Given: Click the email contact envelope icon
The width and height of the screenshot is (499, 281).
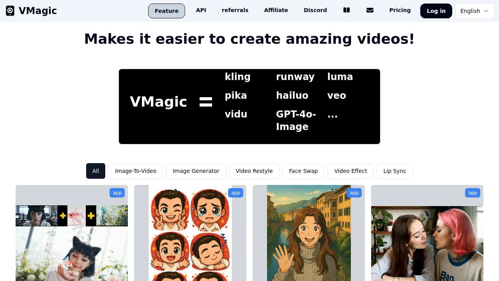Looking at the screenshot, I should pos(370,10).
